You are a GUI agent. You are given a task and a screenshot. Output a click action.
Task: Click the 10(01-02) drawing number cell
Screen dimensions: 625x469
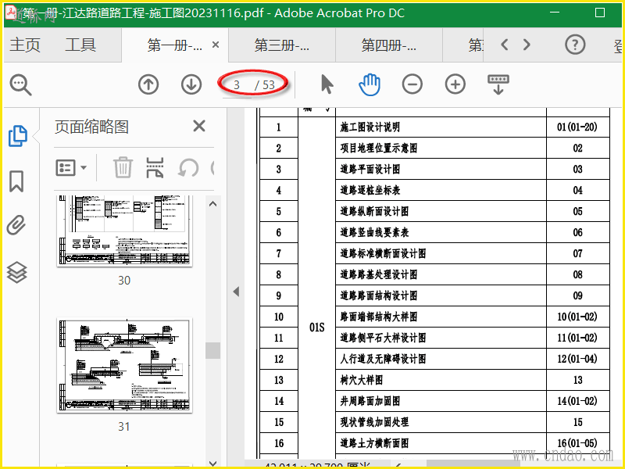pos(577,317)
